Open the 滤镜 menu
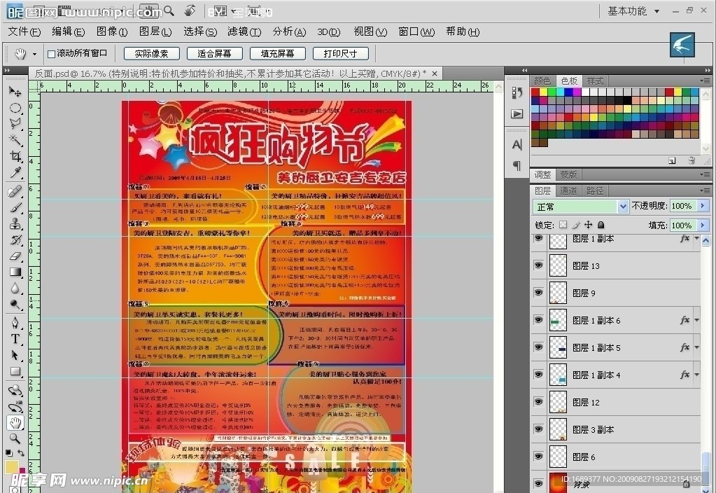 click(x=244, y=32)
